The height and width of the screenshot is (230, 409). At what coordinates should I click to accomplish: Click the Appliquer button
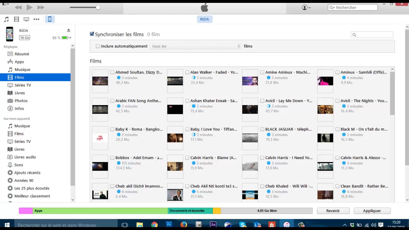[372, 211]
